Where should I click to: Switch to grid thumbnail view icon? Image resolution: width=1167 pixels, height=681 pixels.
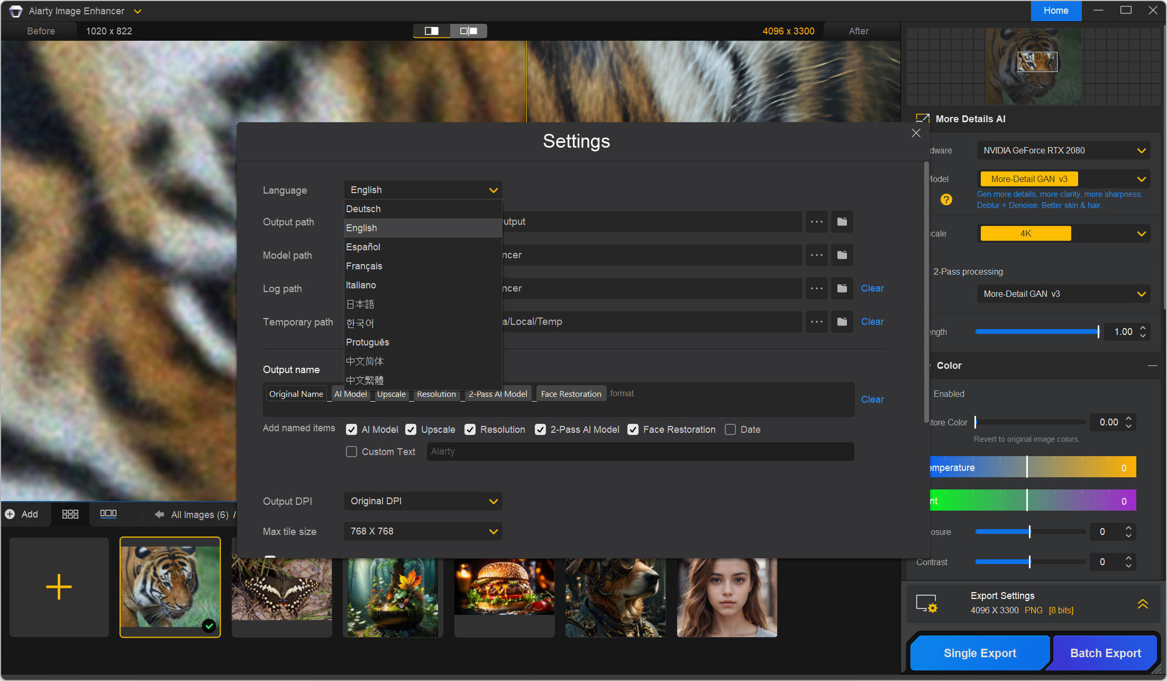pos(70,514)
